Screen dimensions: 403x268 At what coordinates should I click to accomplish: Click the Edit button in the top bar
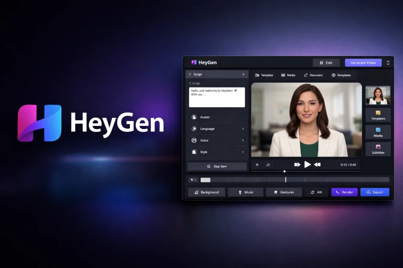point(326,62)
